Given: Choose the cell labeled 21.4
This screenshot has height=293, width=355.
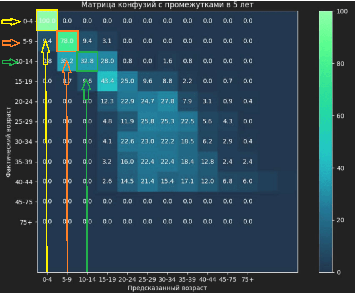Looking at the screenshot, I should click(147, 181).
